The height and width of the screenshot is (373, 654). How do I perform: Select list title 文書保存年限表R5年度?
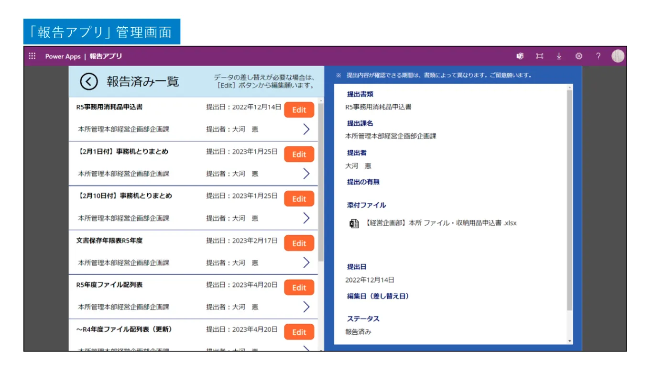(109, 241)
